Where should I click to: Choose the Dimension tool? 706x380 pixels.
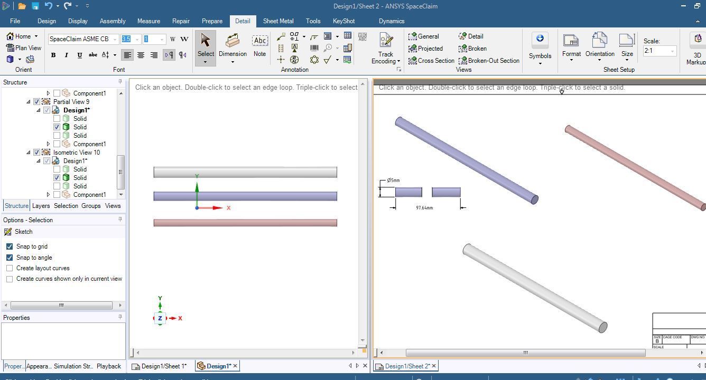[233, 48]
